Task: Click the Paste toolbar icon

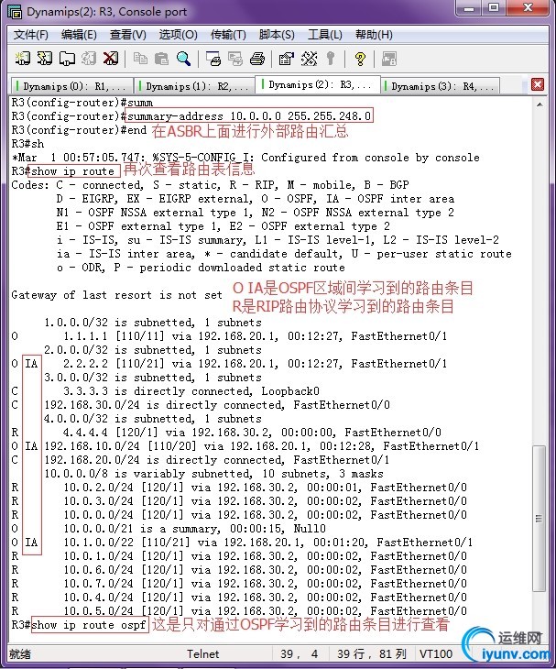Action: [x=161, y=59]
